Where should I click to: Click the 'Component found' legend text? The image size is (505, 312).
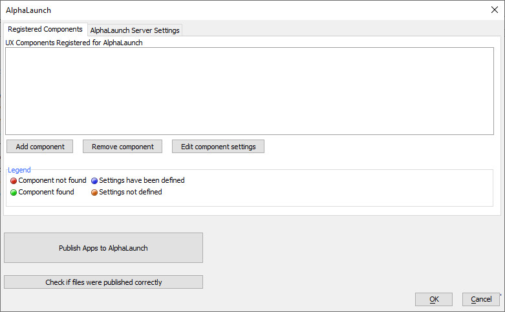46,192
